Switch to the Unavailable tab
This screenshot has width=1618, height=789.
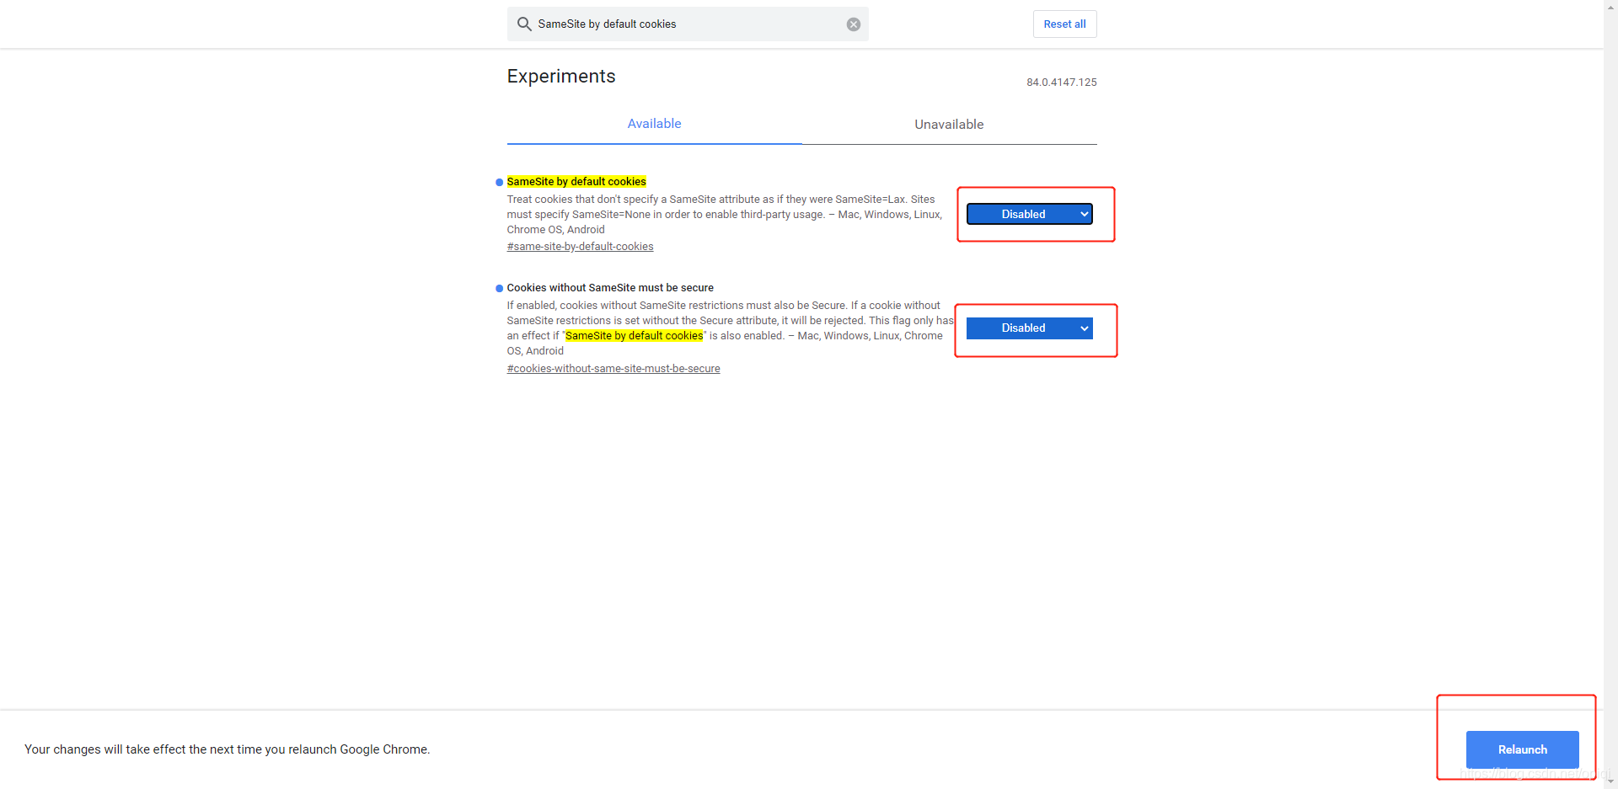click(949, 125)
